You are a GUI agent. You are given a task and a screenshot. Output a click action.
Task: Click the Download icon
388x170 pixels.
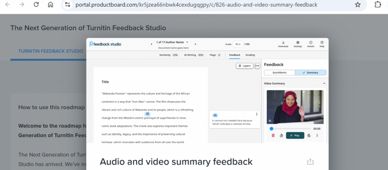[283, 44]
